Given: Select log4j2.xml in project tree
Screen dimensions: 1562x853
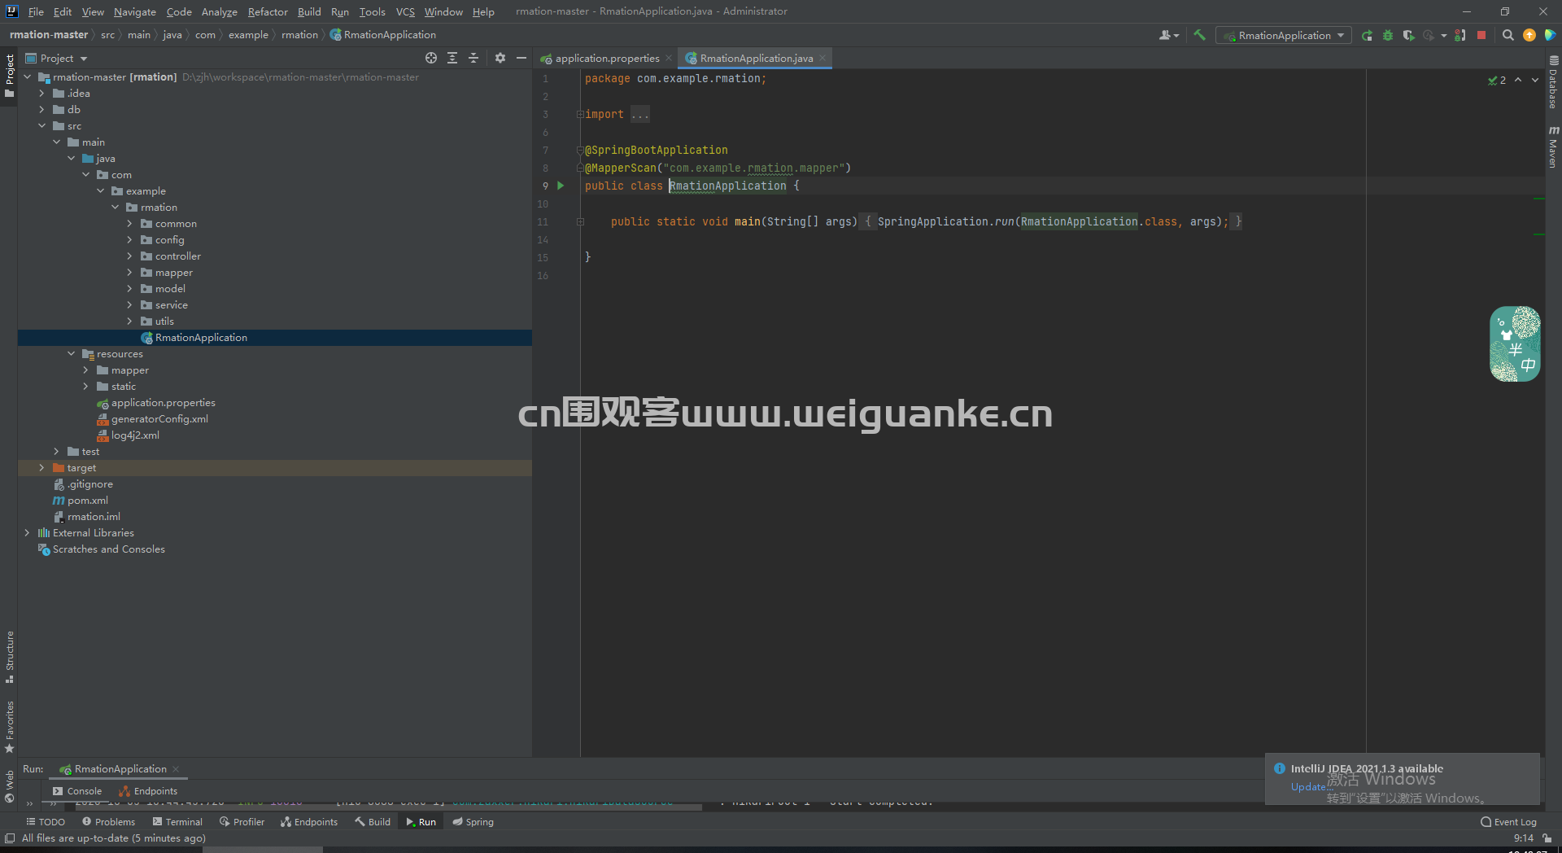Looking at the screenshot, I should point(135,435).
